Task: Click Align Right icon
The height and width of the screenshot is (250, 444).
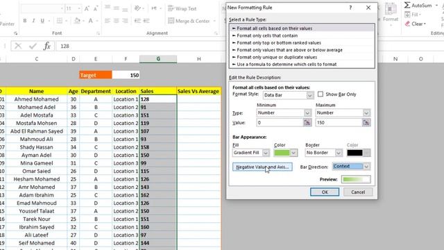Action: tap(125, 21)
